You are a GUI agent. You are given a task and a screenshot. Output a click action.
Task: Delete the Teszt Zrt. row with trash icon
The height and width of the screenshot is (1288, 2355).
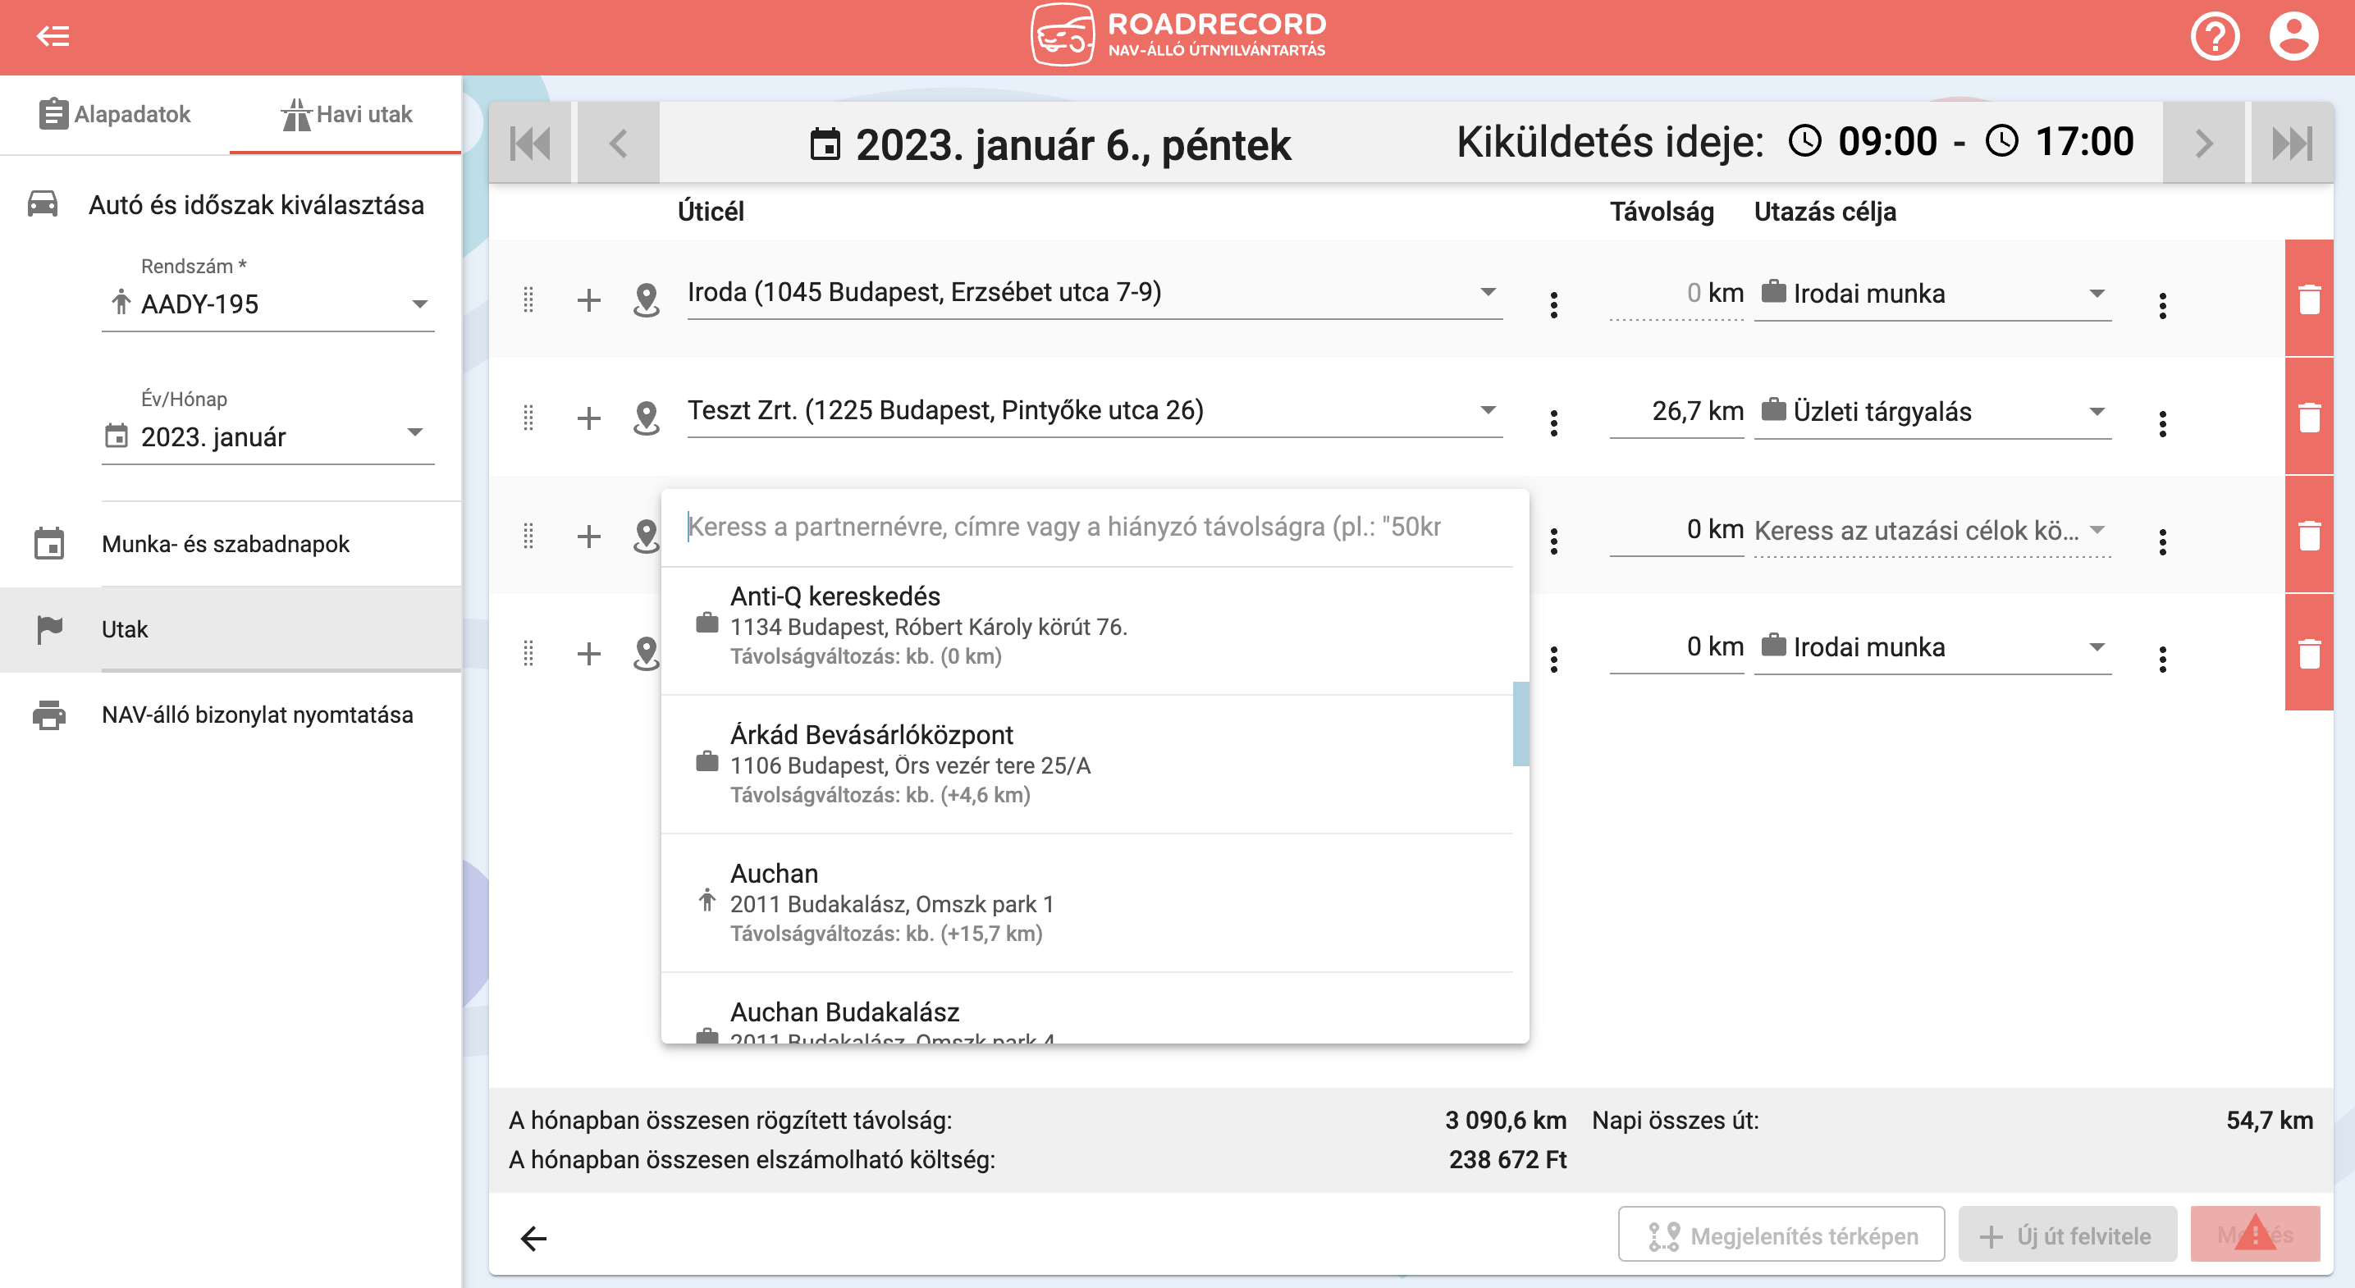point(2308,417)
